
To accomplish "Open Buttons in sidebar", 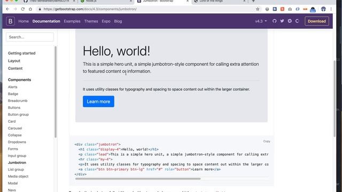I will pyautogui.click(x=14, y=108).
